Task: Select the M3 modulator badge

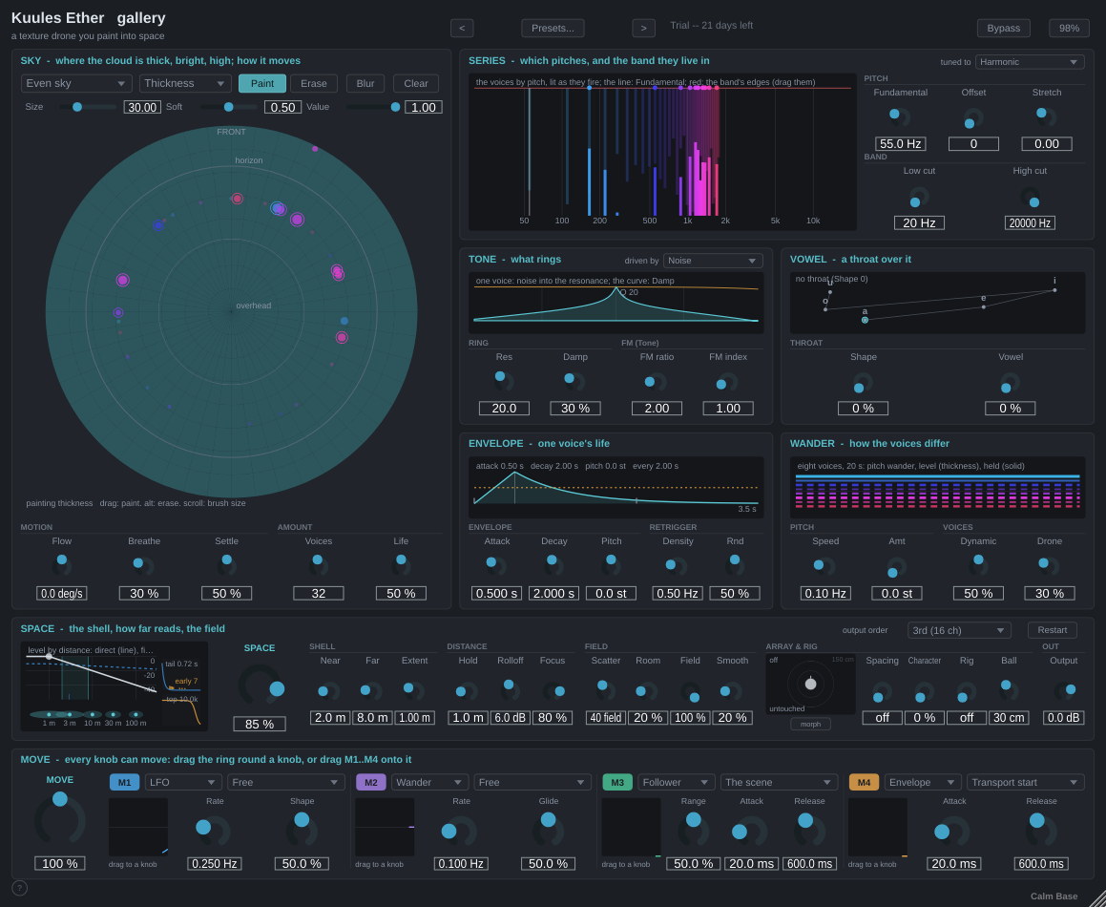Action: point(617,782)
